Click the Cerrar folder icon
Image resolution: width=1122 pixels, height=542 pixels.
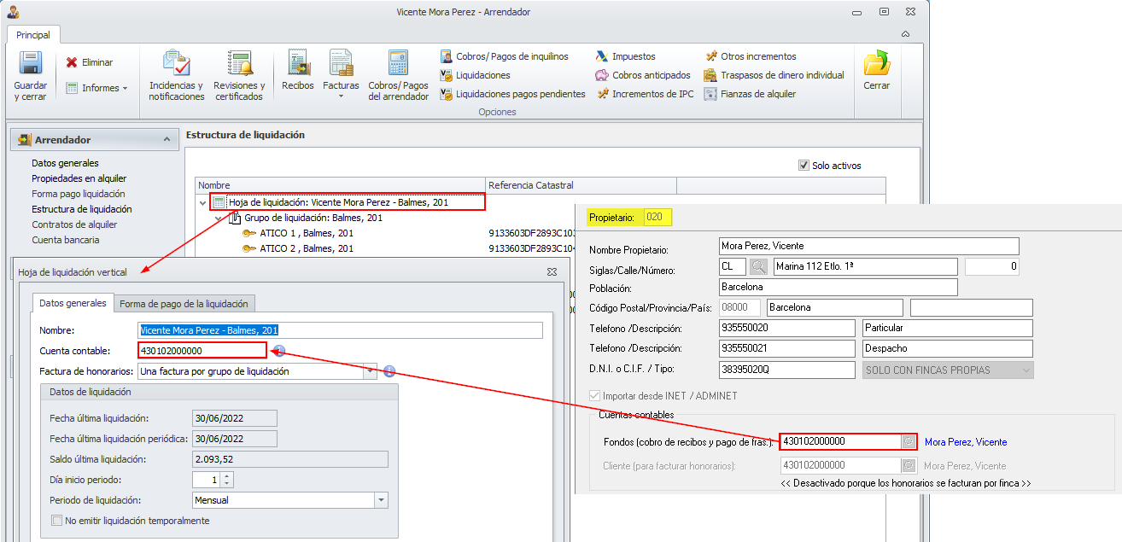(876, 65)
